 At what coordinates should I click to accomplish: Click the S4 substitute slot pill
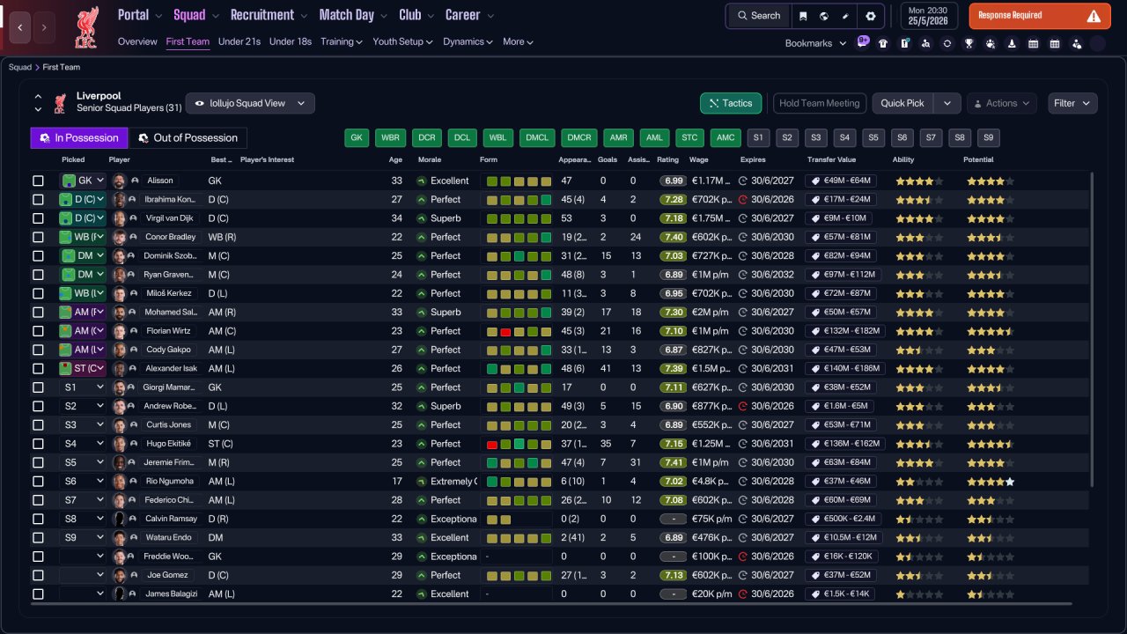[x=844, y=138]
